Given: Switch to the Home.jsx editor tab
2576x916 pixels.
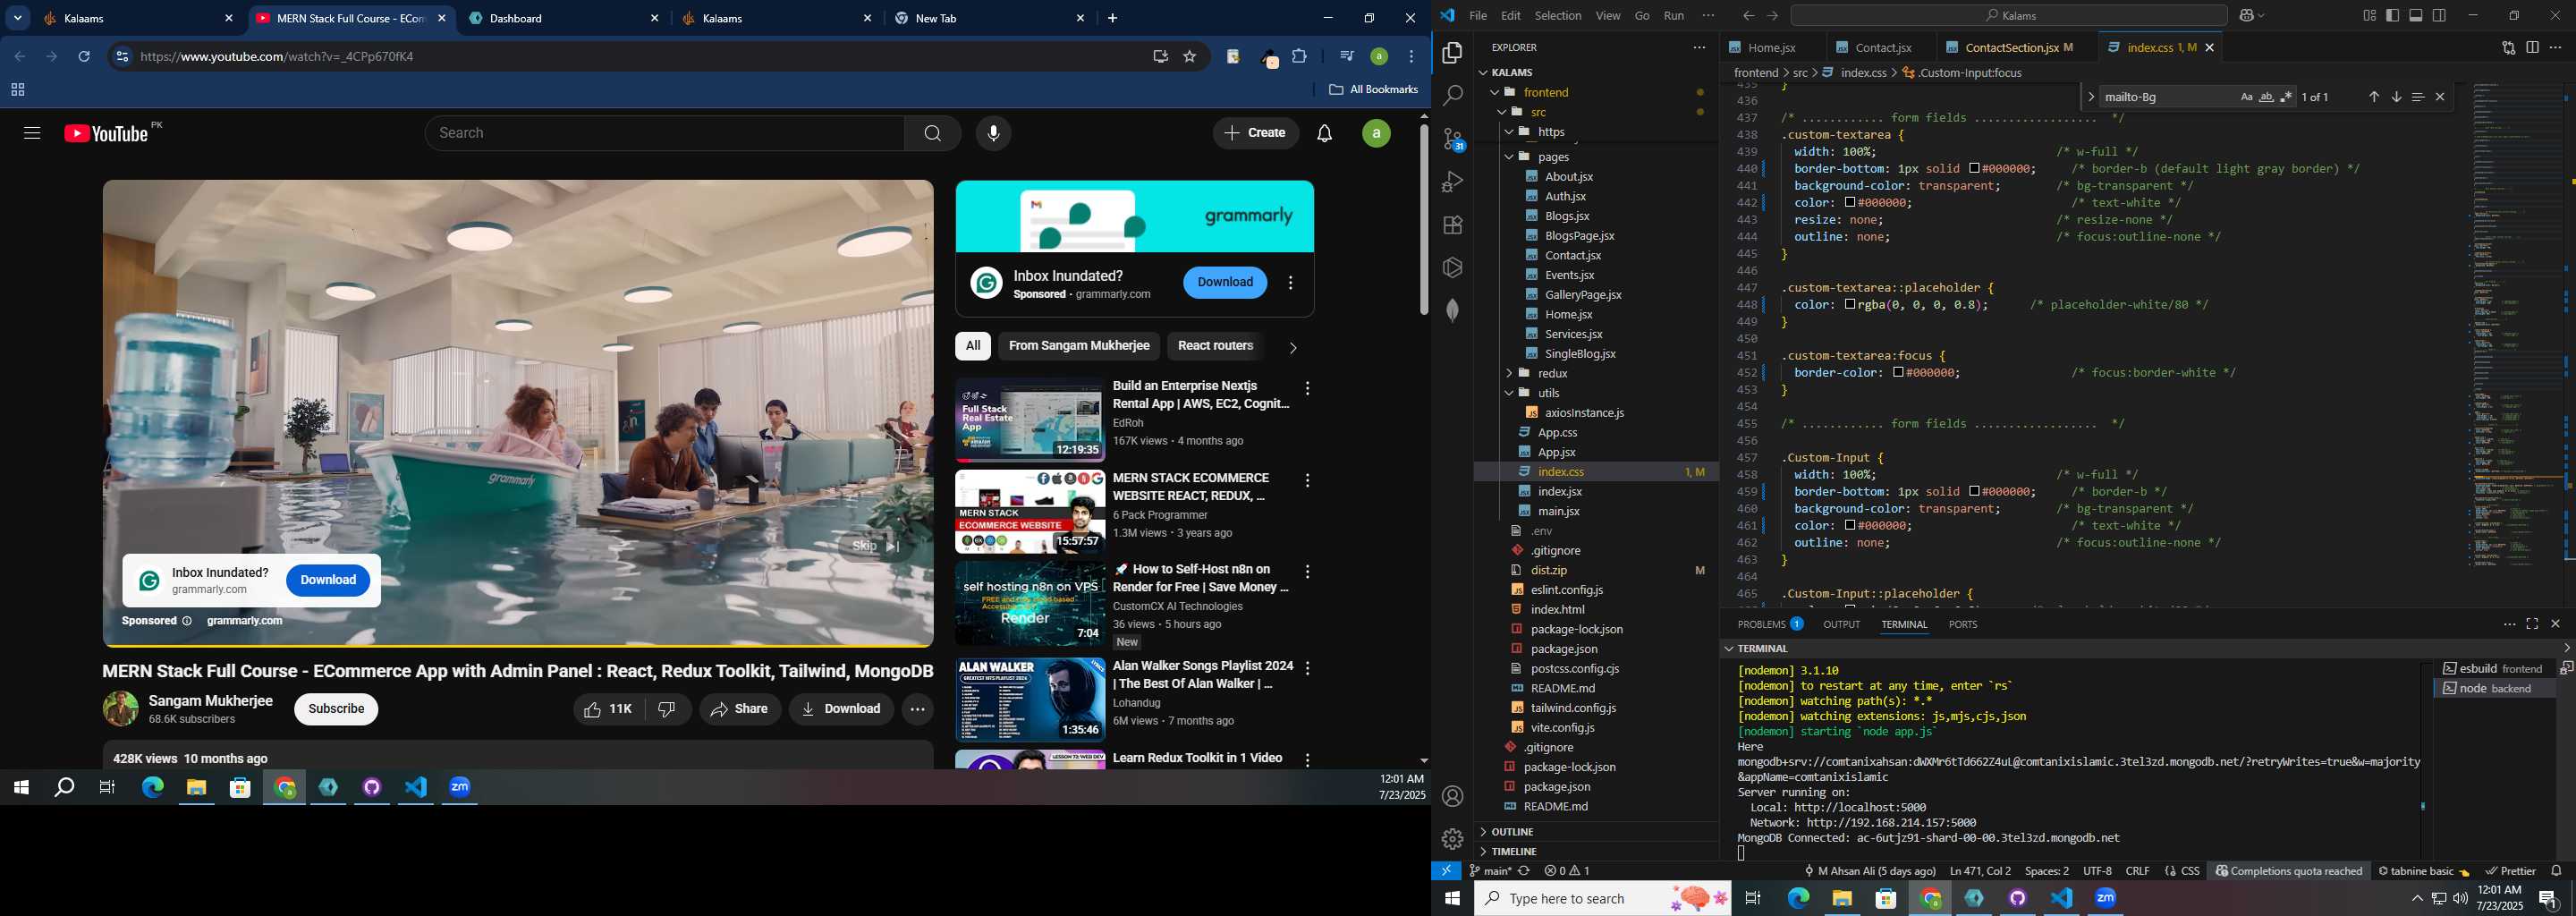Looking at the screenshot, I should pos(1771,47).
